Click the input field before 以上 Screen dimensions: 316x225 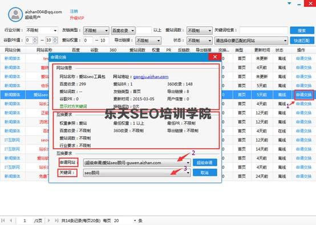coord(144,30)
